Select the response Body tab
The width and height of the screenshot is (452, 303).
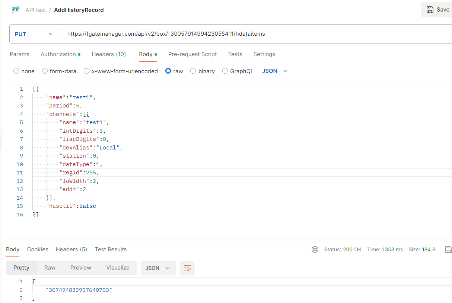13,249
